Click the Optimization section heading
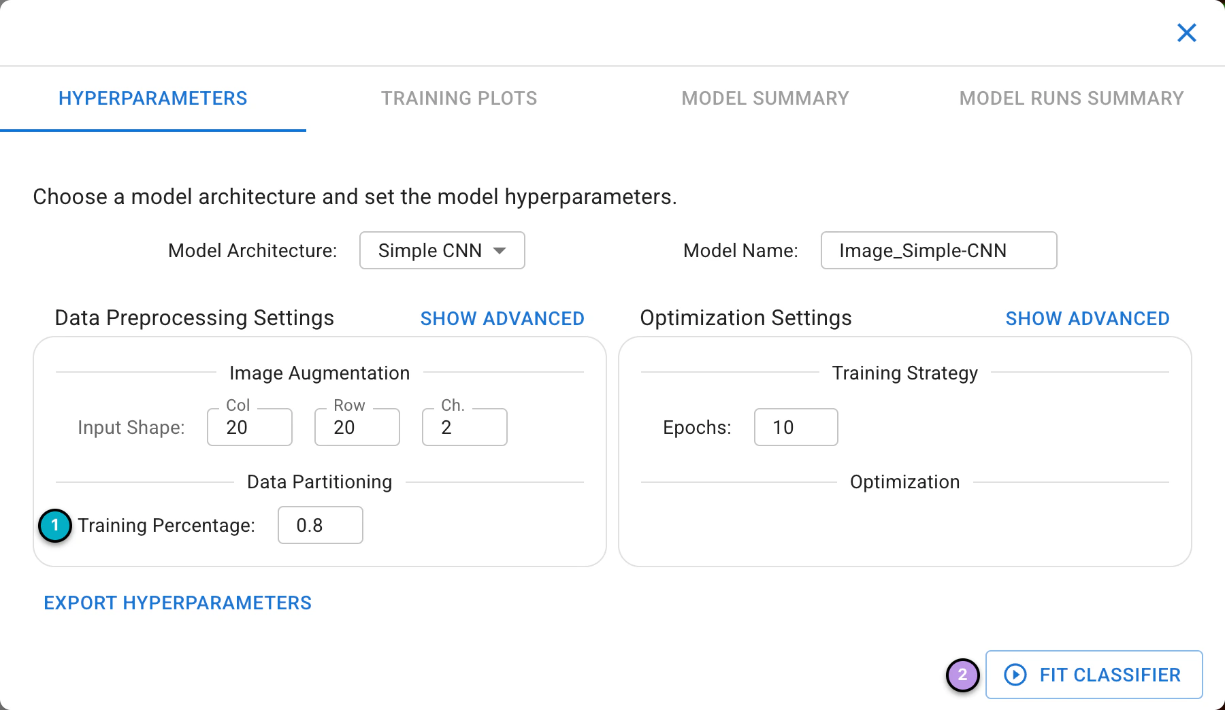 905,481
